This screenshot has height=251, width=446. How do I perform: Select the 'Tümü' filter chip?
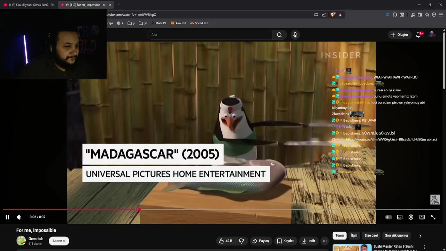pyautogui.click(x=339, y=236)
